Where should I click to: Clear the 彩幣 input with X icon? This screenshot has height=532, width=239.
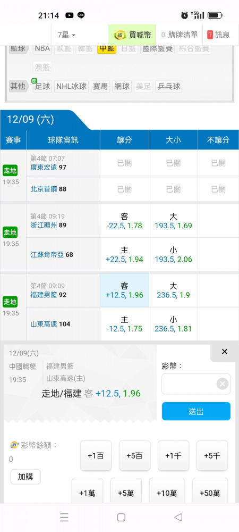[223, 384]
